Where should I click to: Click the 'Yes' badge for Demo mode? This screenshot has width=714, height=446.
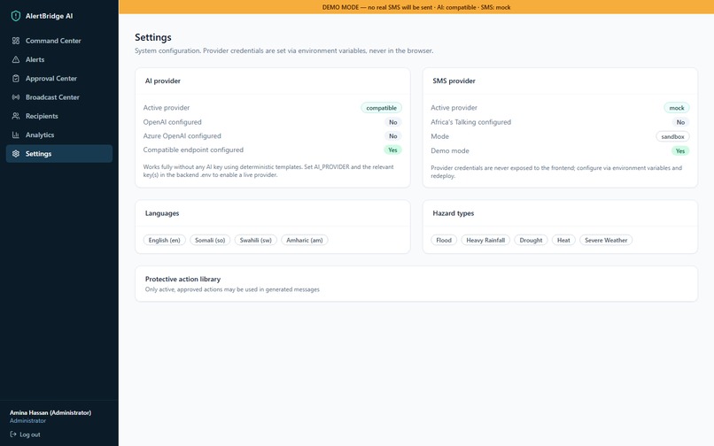coord(680,150)
